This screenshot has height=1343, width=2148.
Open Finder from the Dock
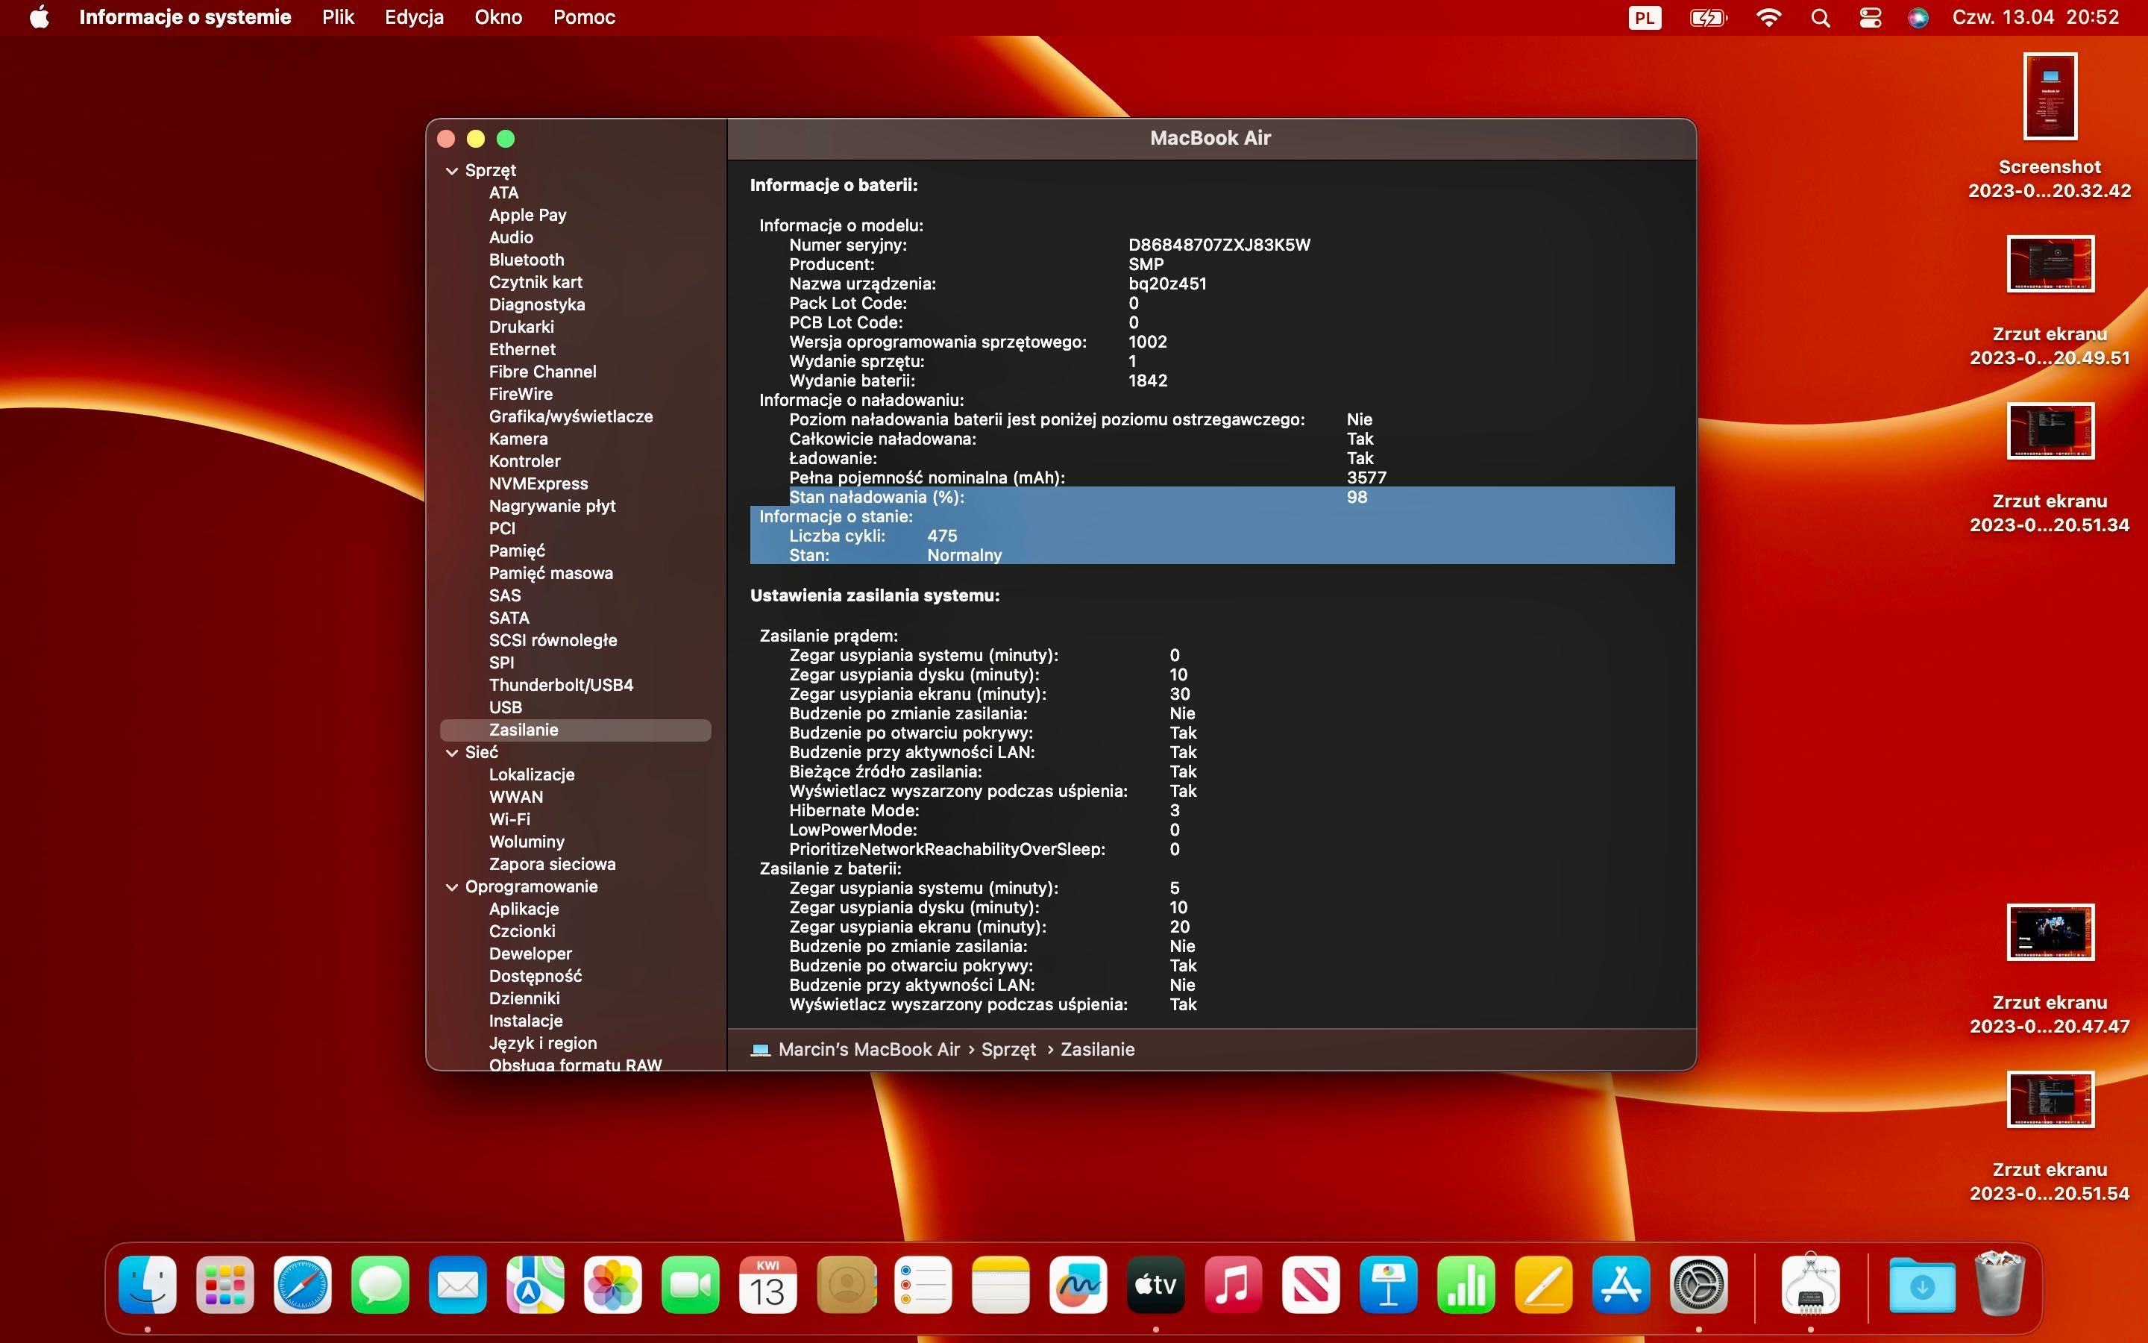click(148, 1284)
